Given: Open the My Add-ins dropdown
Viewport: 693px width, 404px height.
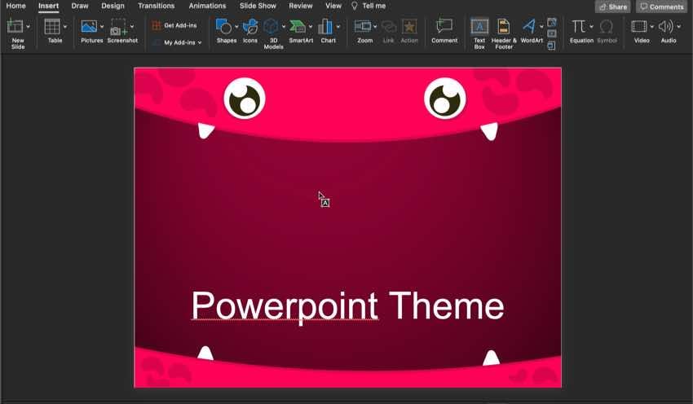Looking at the screenshot, I should coord(182,42).
